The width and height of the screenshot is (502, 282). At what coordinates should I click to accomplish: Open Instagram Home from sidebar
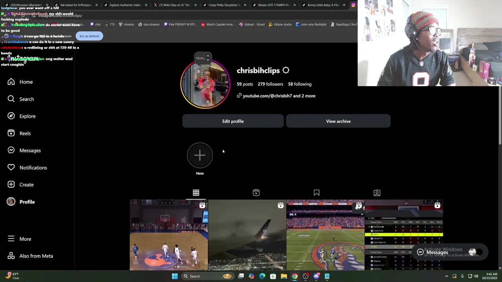[x=20, y=82]
